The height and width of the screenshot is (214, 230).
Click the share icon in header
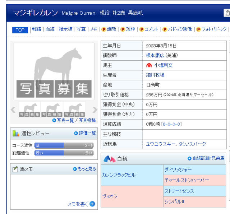(x=227, y=13)
